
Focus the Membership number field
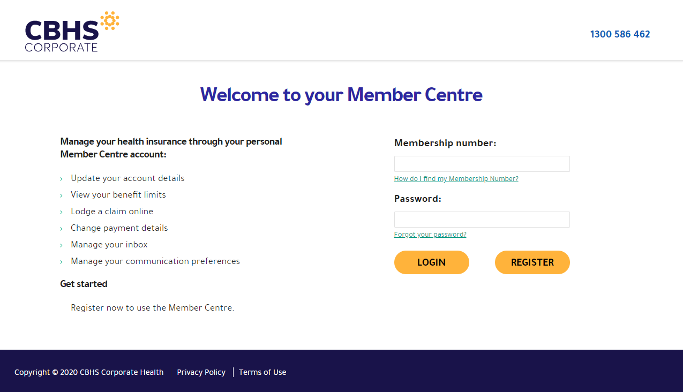482,164
